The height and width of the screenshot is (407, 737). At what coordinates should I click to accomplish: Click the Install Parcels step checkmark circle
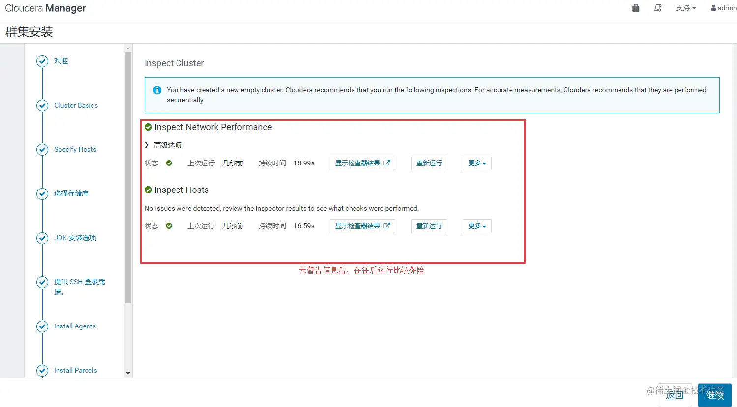(42, 371)
